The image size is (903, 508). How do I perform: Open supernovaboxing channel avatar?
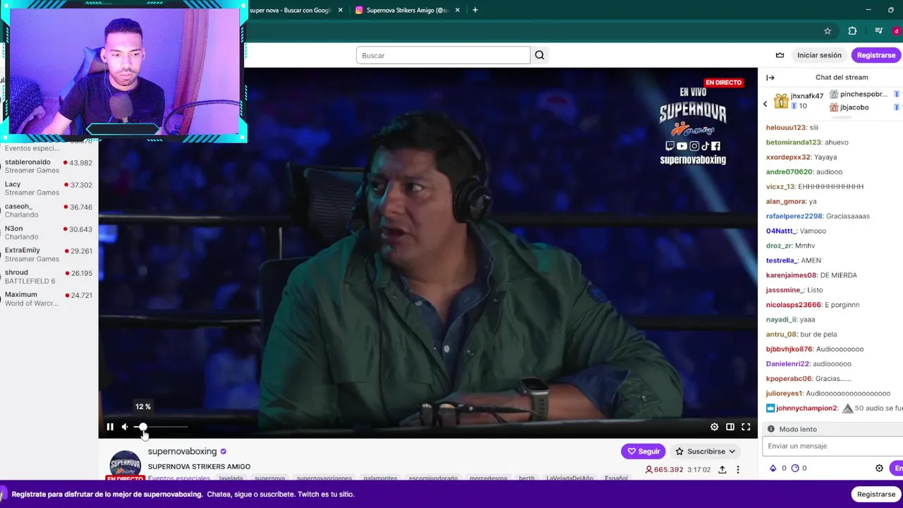click(125, 465)
